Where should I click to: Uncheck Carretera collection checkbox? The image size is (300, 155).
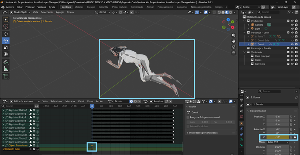pyautogui.click(x=288, y=64)
